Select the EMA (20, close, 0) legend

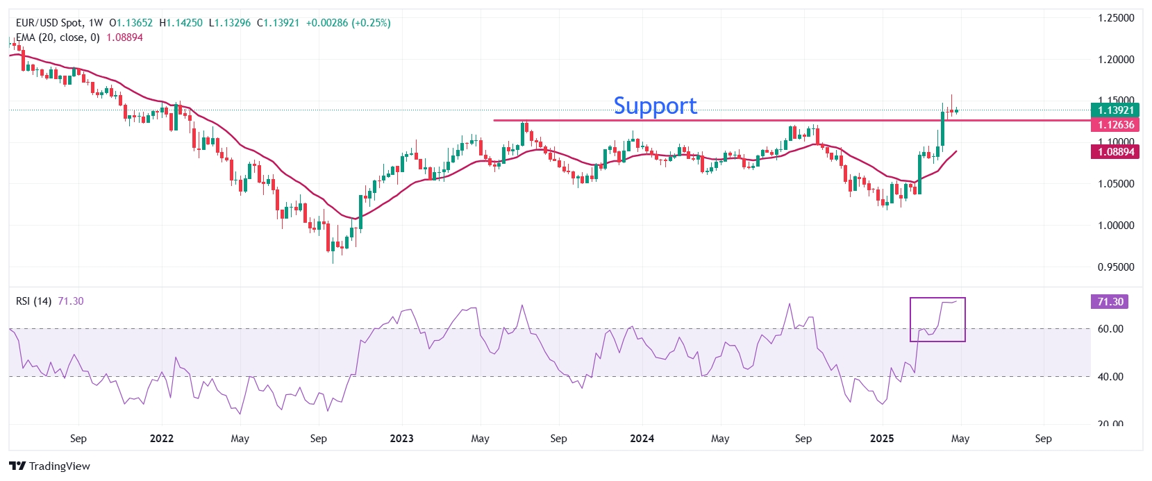coord(58,37)
